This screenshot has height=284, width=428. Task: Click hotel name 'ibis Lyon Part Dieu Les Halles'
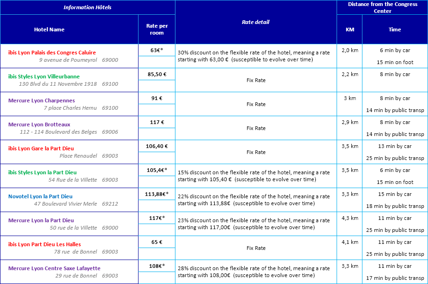point(44,244)
